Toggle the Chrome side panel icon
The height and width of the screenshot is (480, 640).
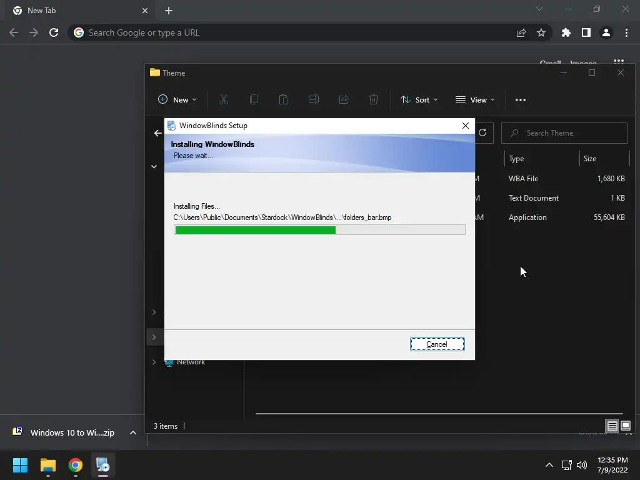(x=586, y=32)
